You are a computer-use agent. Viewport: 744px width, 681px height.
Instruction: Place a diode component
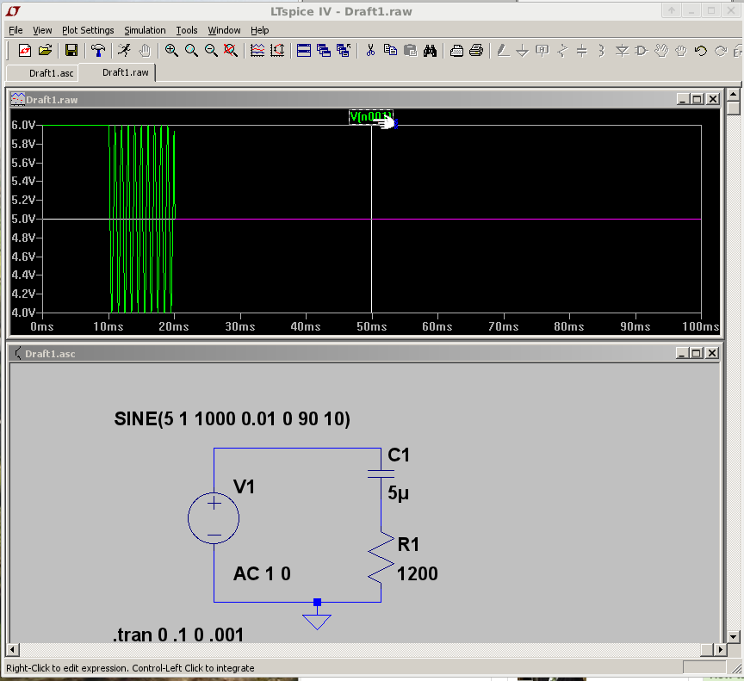[x=622, y=51]
